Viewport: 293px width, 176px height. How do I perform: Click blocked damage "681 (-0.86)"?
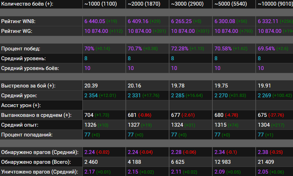tap(139, 115)
